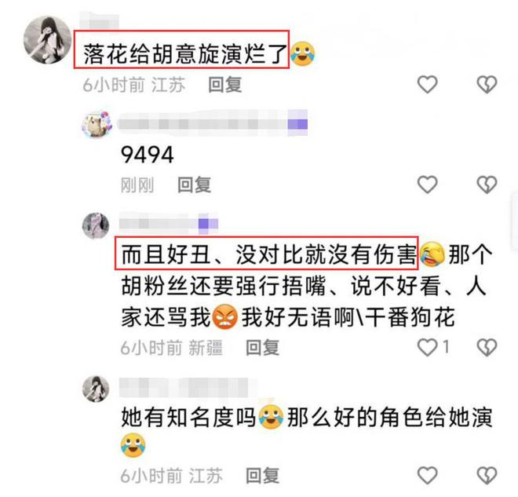Open the 新疆 commenter's avatar
The image size is (518, 497).
(96, 225)
